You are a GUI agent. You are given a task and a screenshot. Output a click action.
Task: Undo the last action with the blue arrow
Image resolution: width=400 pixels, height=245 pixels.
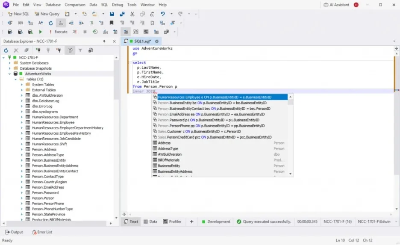click(162, 14)
